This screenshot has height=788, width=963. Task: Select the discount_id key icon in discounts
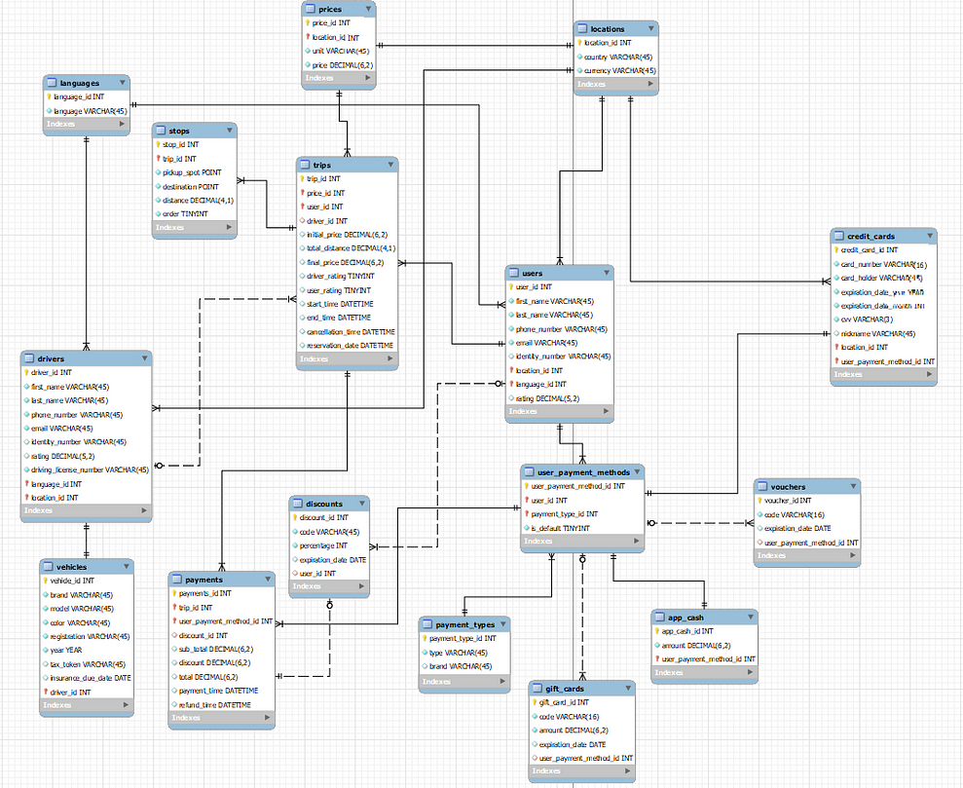pos(295,517)
